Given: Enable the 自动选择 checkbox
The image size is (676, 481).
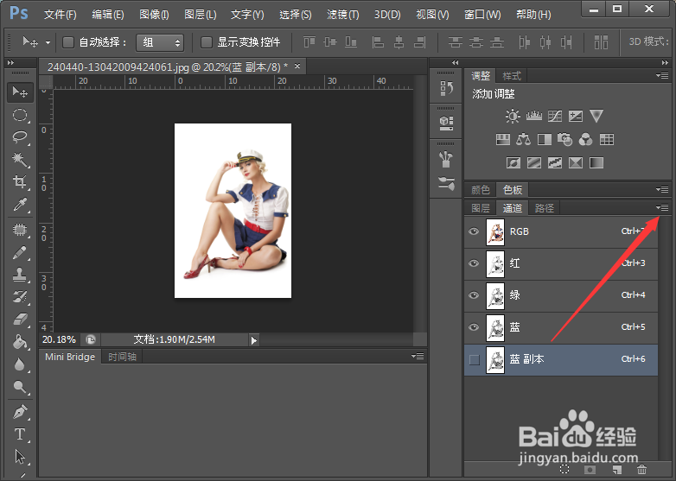Looking at the screenshot, I should point(68,42).
